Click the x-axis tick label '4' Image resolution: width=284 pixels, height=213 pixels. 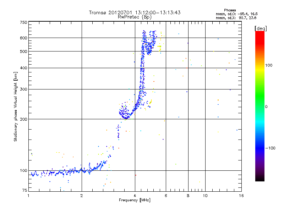[x=135, y=196]
